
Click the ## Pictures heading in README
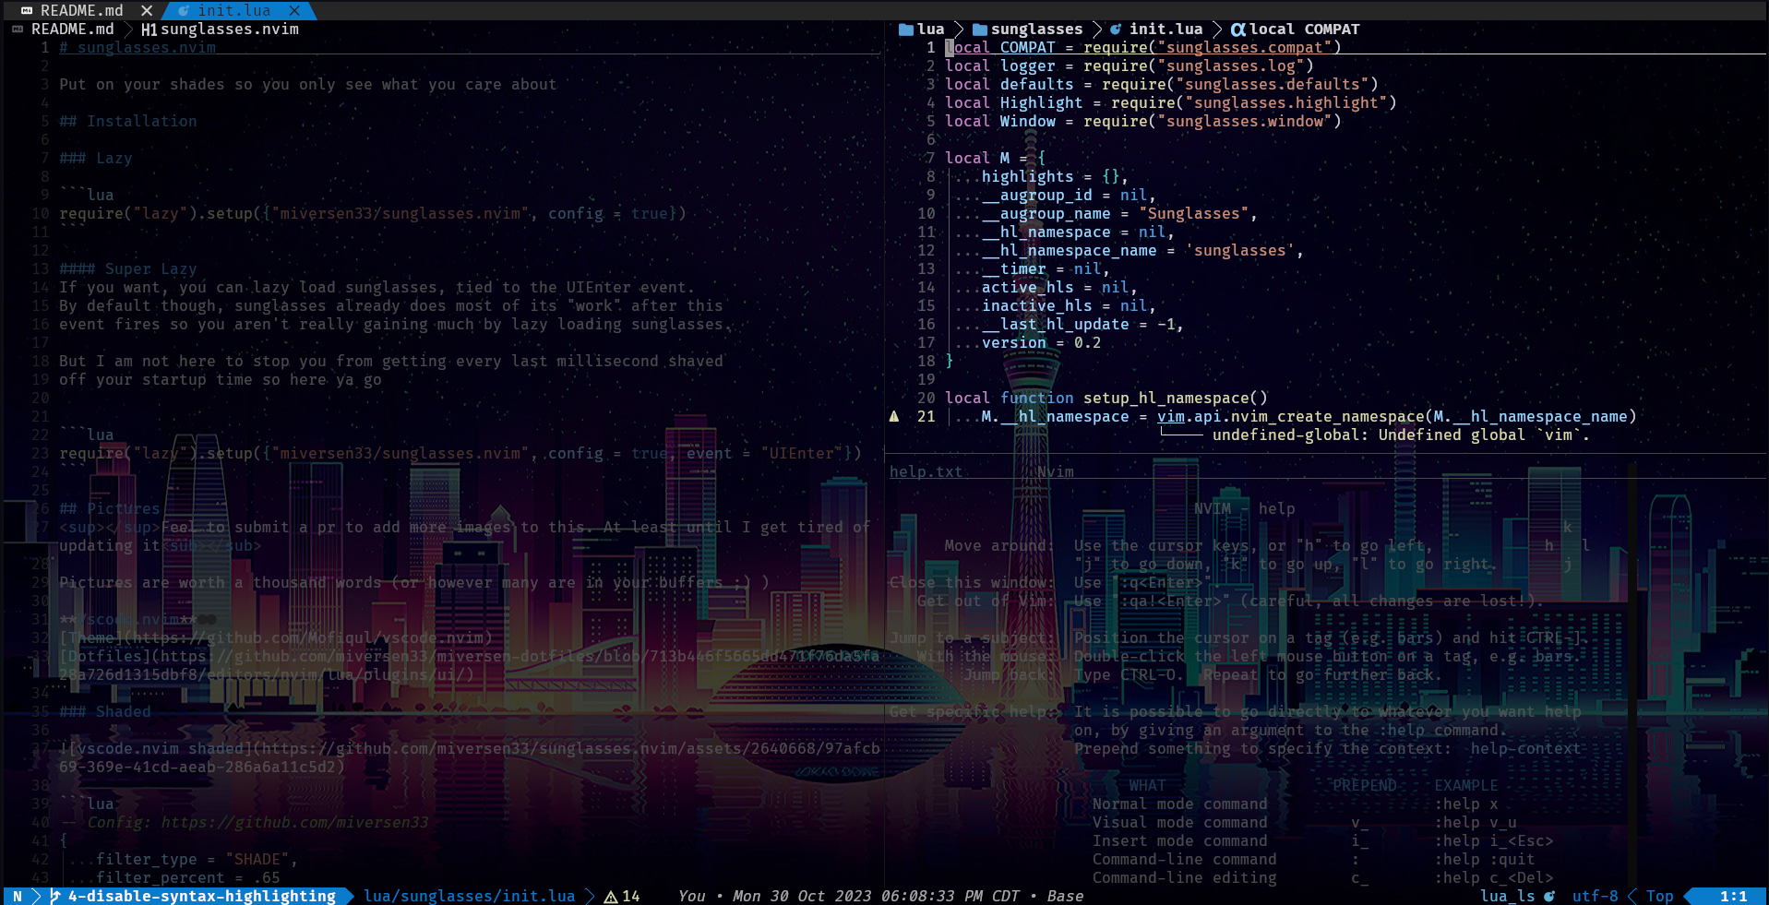coord(109,508)
